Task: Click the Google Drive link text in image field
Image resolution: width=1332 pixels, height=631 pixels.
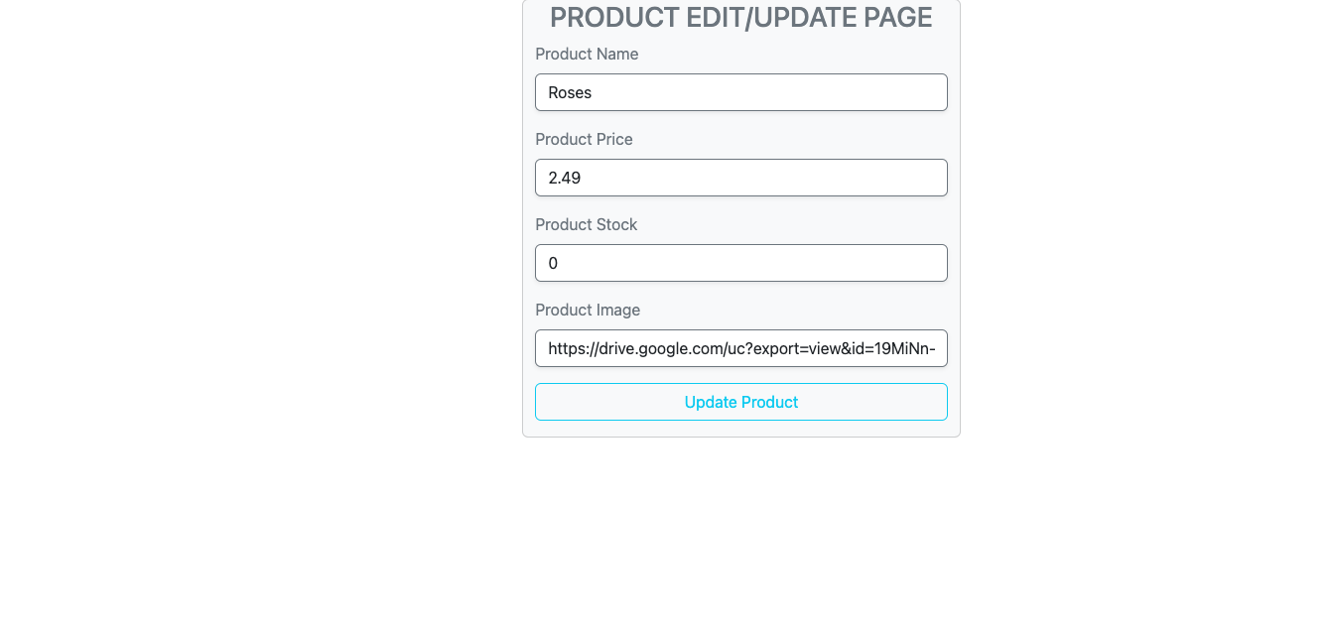Action: pos(741,348)
